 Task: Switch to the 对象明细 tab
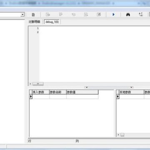tap(34, 22)
